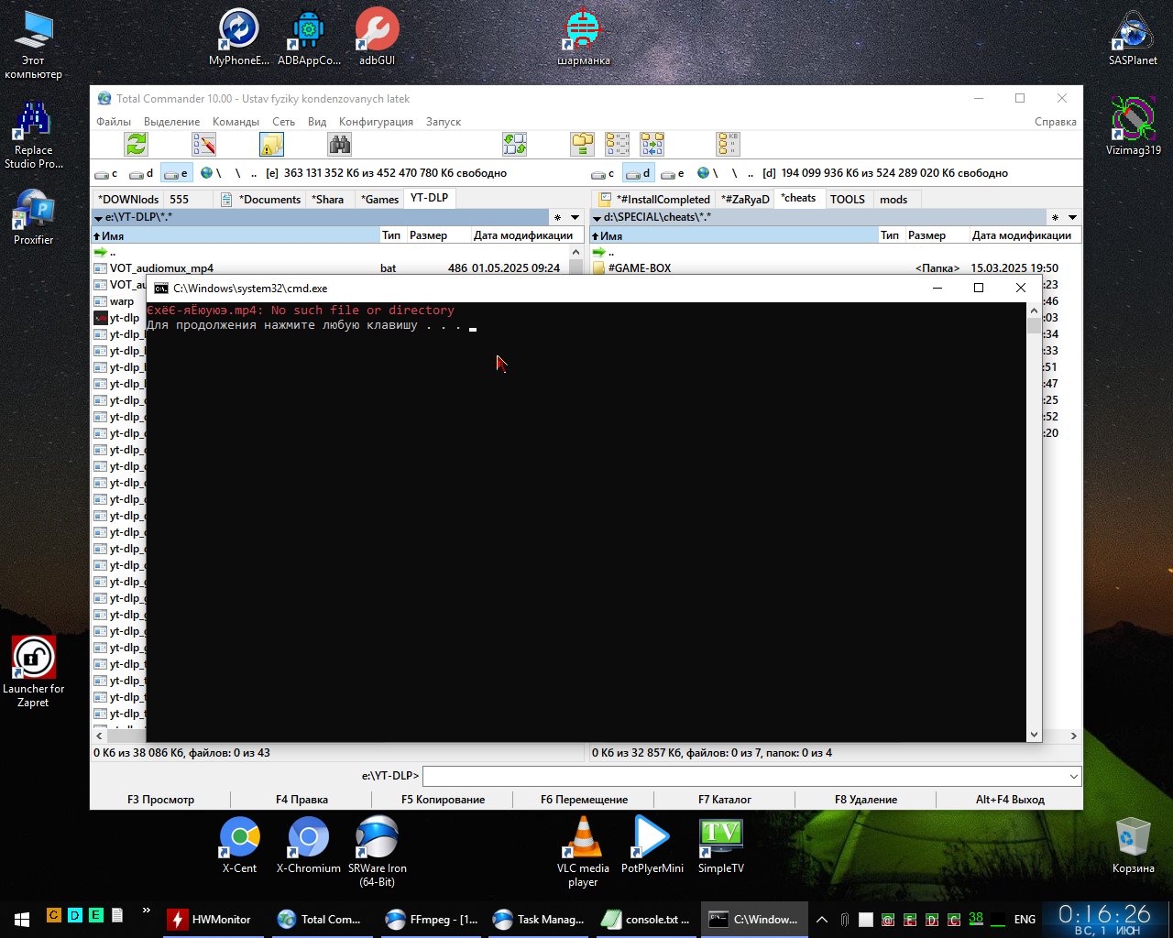Switch right panel to drive e
1173x938 pixels.
pos(674,173)
